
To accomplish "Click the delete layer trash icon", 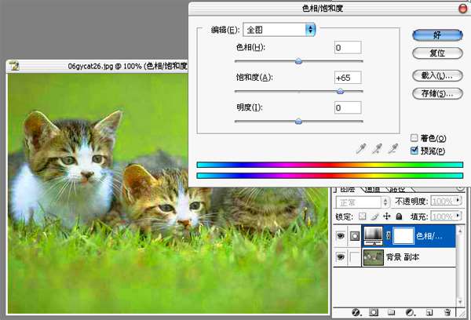I will pos(447,312).
